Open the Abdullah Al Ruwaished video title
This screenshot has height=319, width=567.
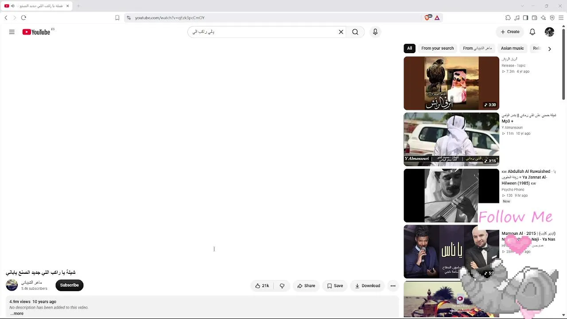(528, 177)
